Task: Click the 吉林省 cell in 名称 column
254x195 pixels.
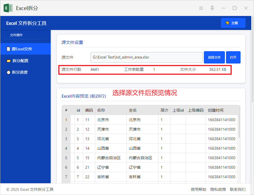Action: pyautogui.click(x=111, y=177)
